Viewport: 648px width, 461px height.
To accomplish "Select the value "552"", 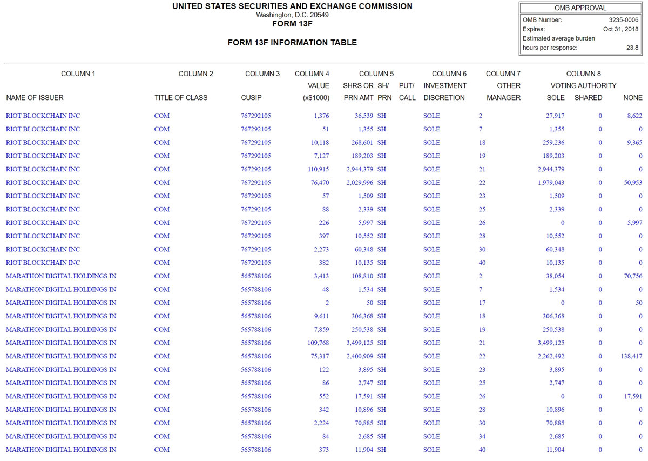I will (324, 396).
